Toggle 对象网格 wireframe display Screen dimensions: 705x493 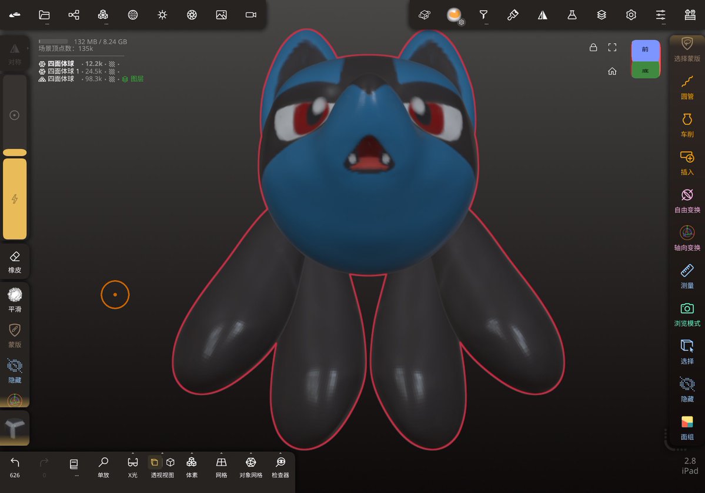[x=251, y=468]
